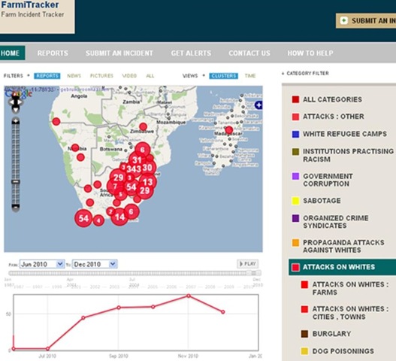Go to the REPORTS tab
Image resolution: width=396 pixels, height=361 pixels.
coord(53,53)
